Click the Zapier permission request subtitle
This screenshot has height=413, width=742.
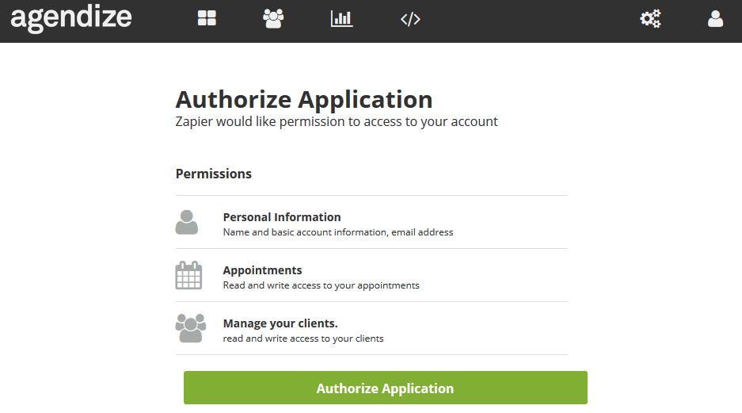point(337,122)
